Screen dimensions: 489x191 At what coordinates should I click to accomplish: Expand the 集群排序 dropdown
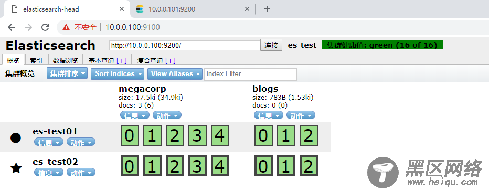(x=67, y=73)
